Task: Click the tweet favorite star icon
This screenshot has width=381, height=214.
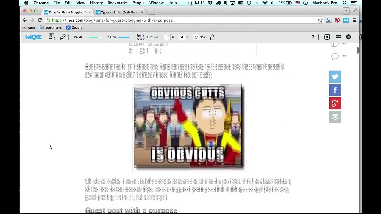Action: (156, 51)
